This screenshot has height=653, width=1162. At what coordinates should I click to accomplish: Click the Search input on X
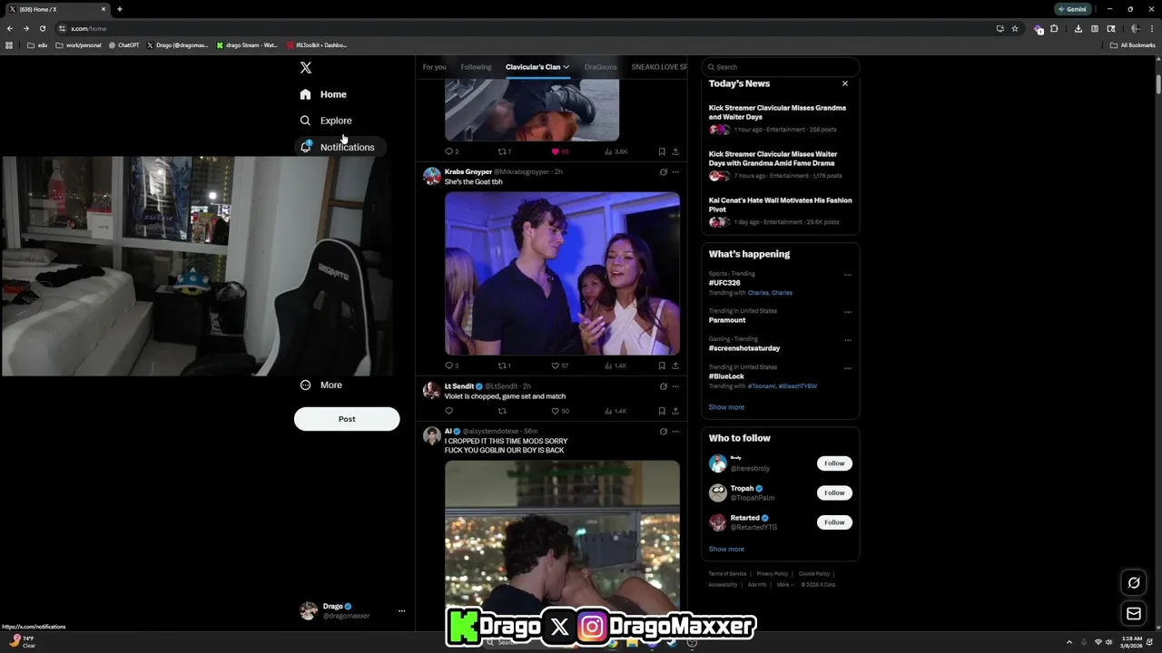coord(781,67)
